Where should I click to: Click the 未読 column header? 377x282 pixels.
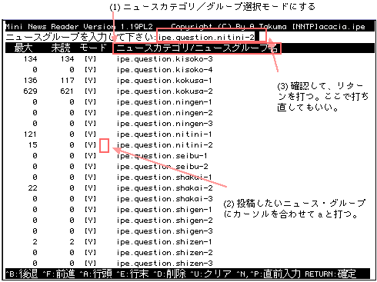pyautogui.click(x=61, y=48)
